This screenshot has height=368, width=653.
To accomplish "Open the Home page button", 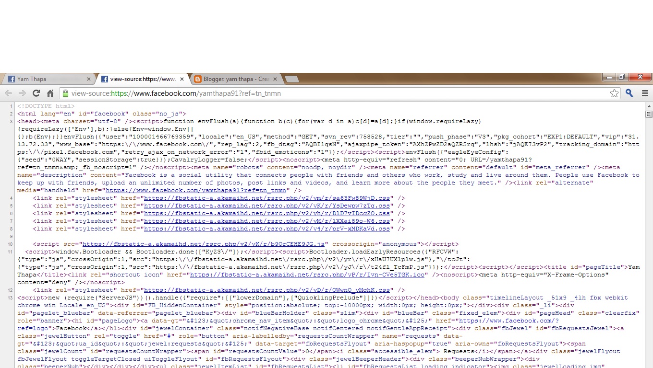I will coord(50,93).
